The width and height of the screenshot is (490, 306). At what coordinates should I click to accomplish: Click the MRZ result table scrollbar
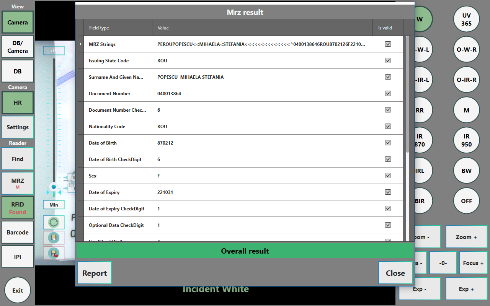click(407, 96)
